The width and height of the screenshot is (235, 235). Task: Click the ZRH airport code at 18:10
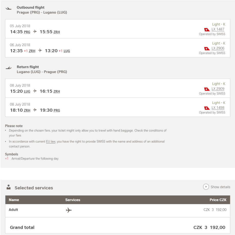tap(27, 110)
